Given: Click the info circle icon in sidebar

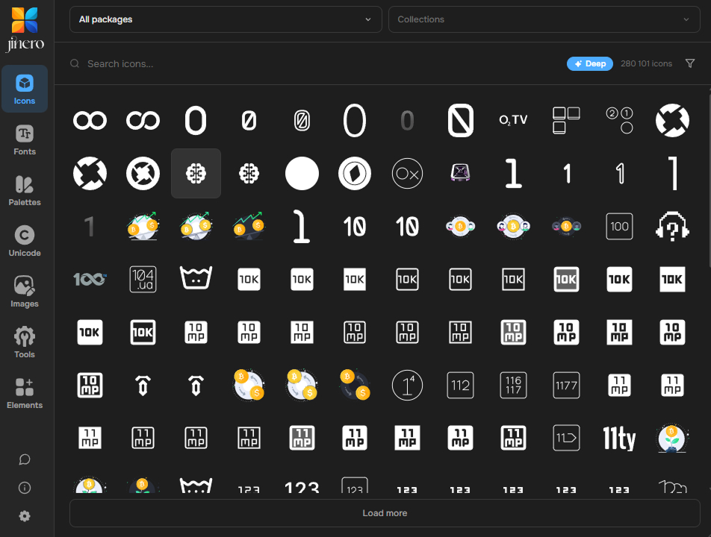Looking at the screenshot, I should pyautogui.click(x=25, y=488).
